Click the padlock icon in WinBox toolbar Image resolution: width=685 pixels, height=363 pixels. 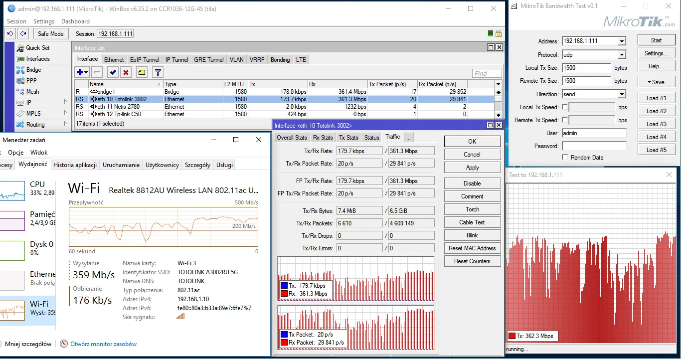(499, 33)
